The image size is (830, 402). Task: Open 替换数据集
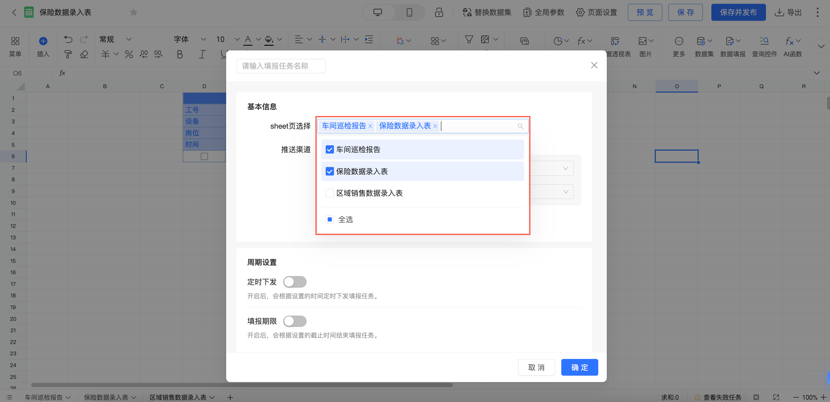(x=487, y=13)
